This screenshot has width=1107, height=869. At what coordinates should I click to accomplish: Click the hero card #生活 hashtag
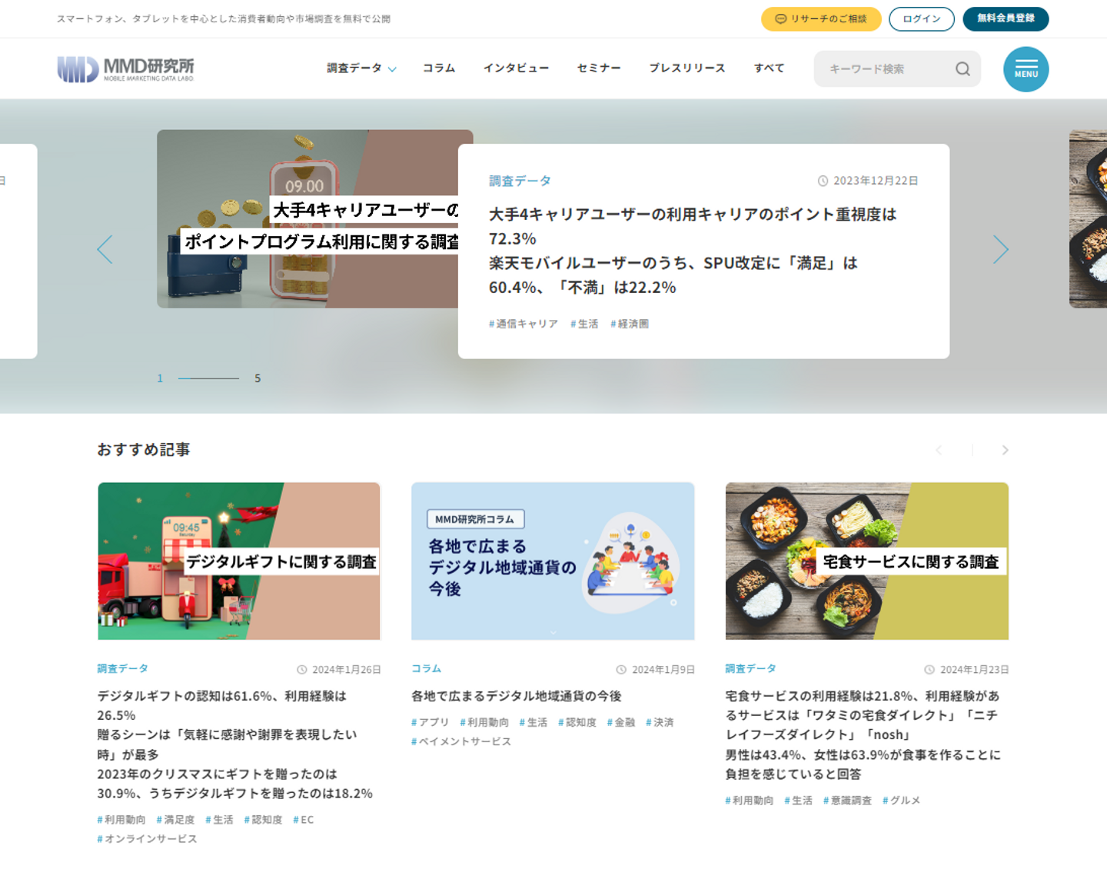584,324
